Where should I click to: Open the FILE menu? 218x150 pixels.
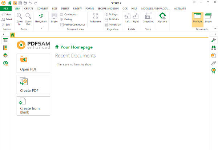(x=6, y=9)
